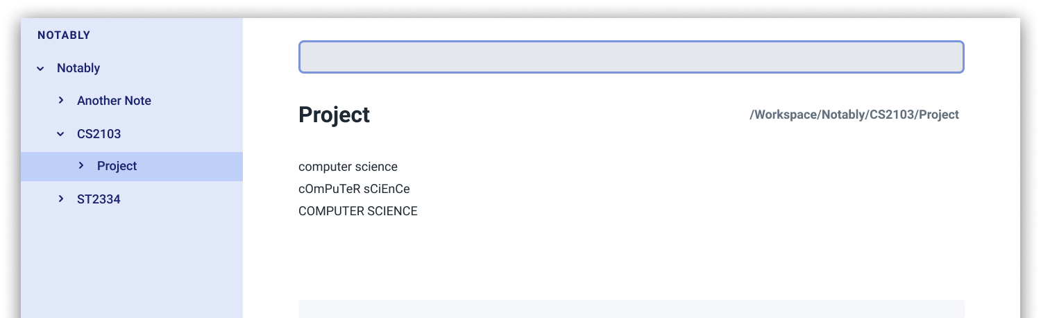Click the NOTABLY sidebar header

pos(64,35)
